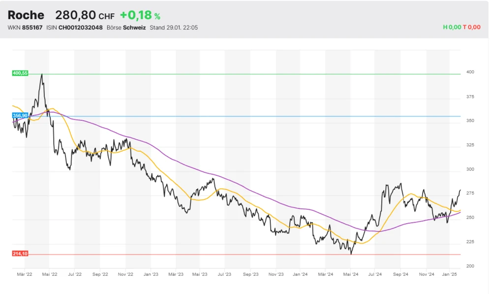Click the green 400,55 high price label
492x294 pixels.
(20, 73)
